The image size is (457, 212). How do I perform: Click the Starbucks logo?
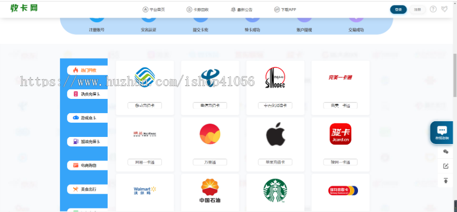click(x=275, y=191)
